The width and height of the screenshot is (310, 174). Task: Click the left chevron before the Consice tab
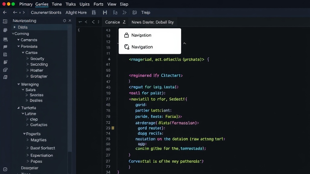point(93,22)
